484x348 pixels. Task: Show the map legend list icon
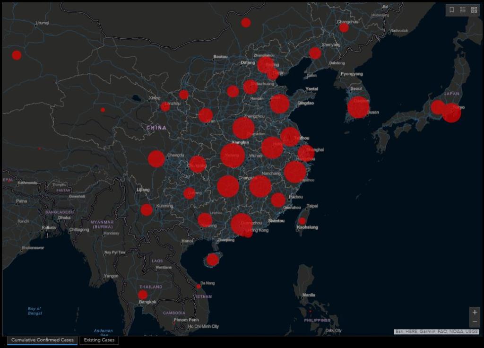[463, 9]
